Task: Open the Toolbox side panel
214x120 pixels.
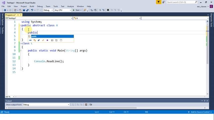Action: [x=2, y=30]
